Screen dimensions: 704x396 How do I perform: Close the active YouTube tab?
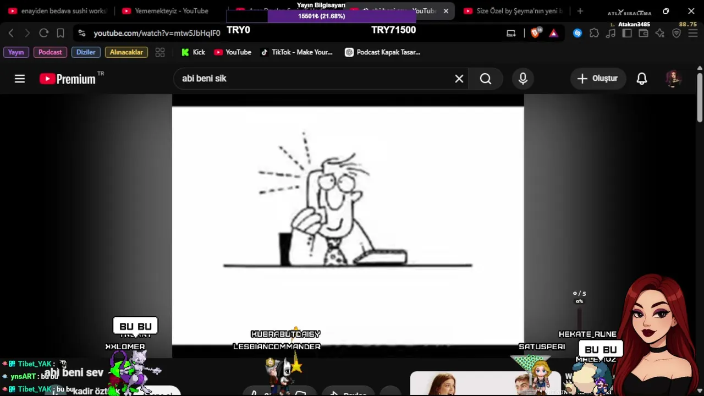pos(446,11)
